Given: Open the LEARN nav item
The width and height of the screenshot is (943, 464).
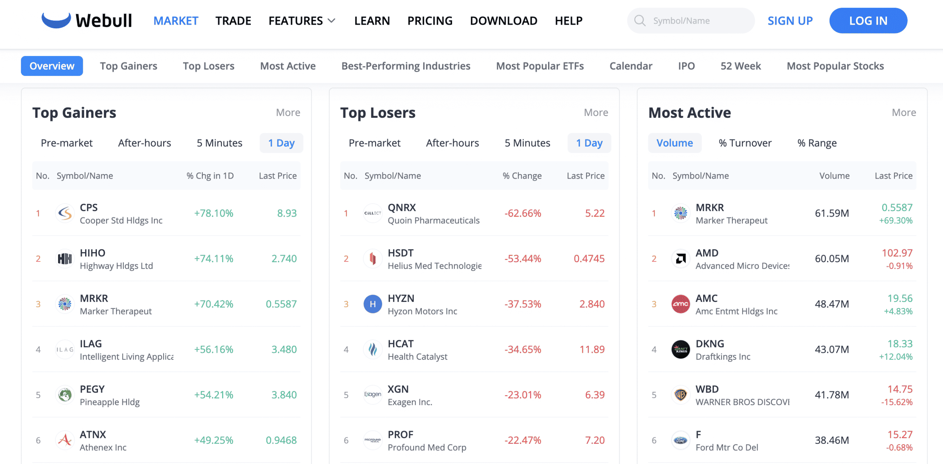Looking at the screenshot, I should [372, 21].
